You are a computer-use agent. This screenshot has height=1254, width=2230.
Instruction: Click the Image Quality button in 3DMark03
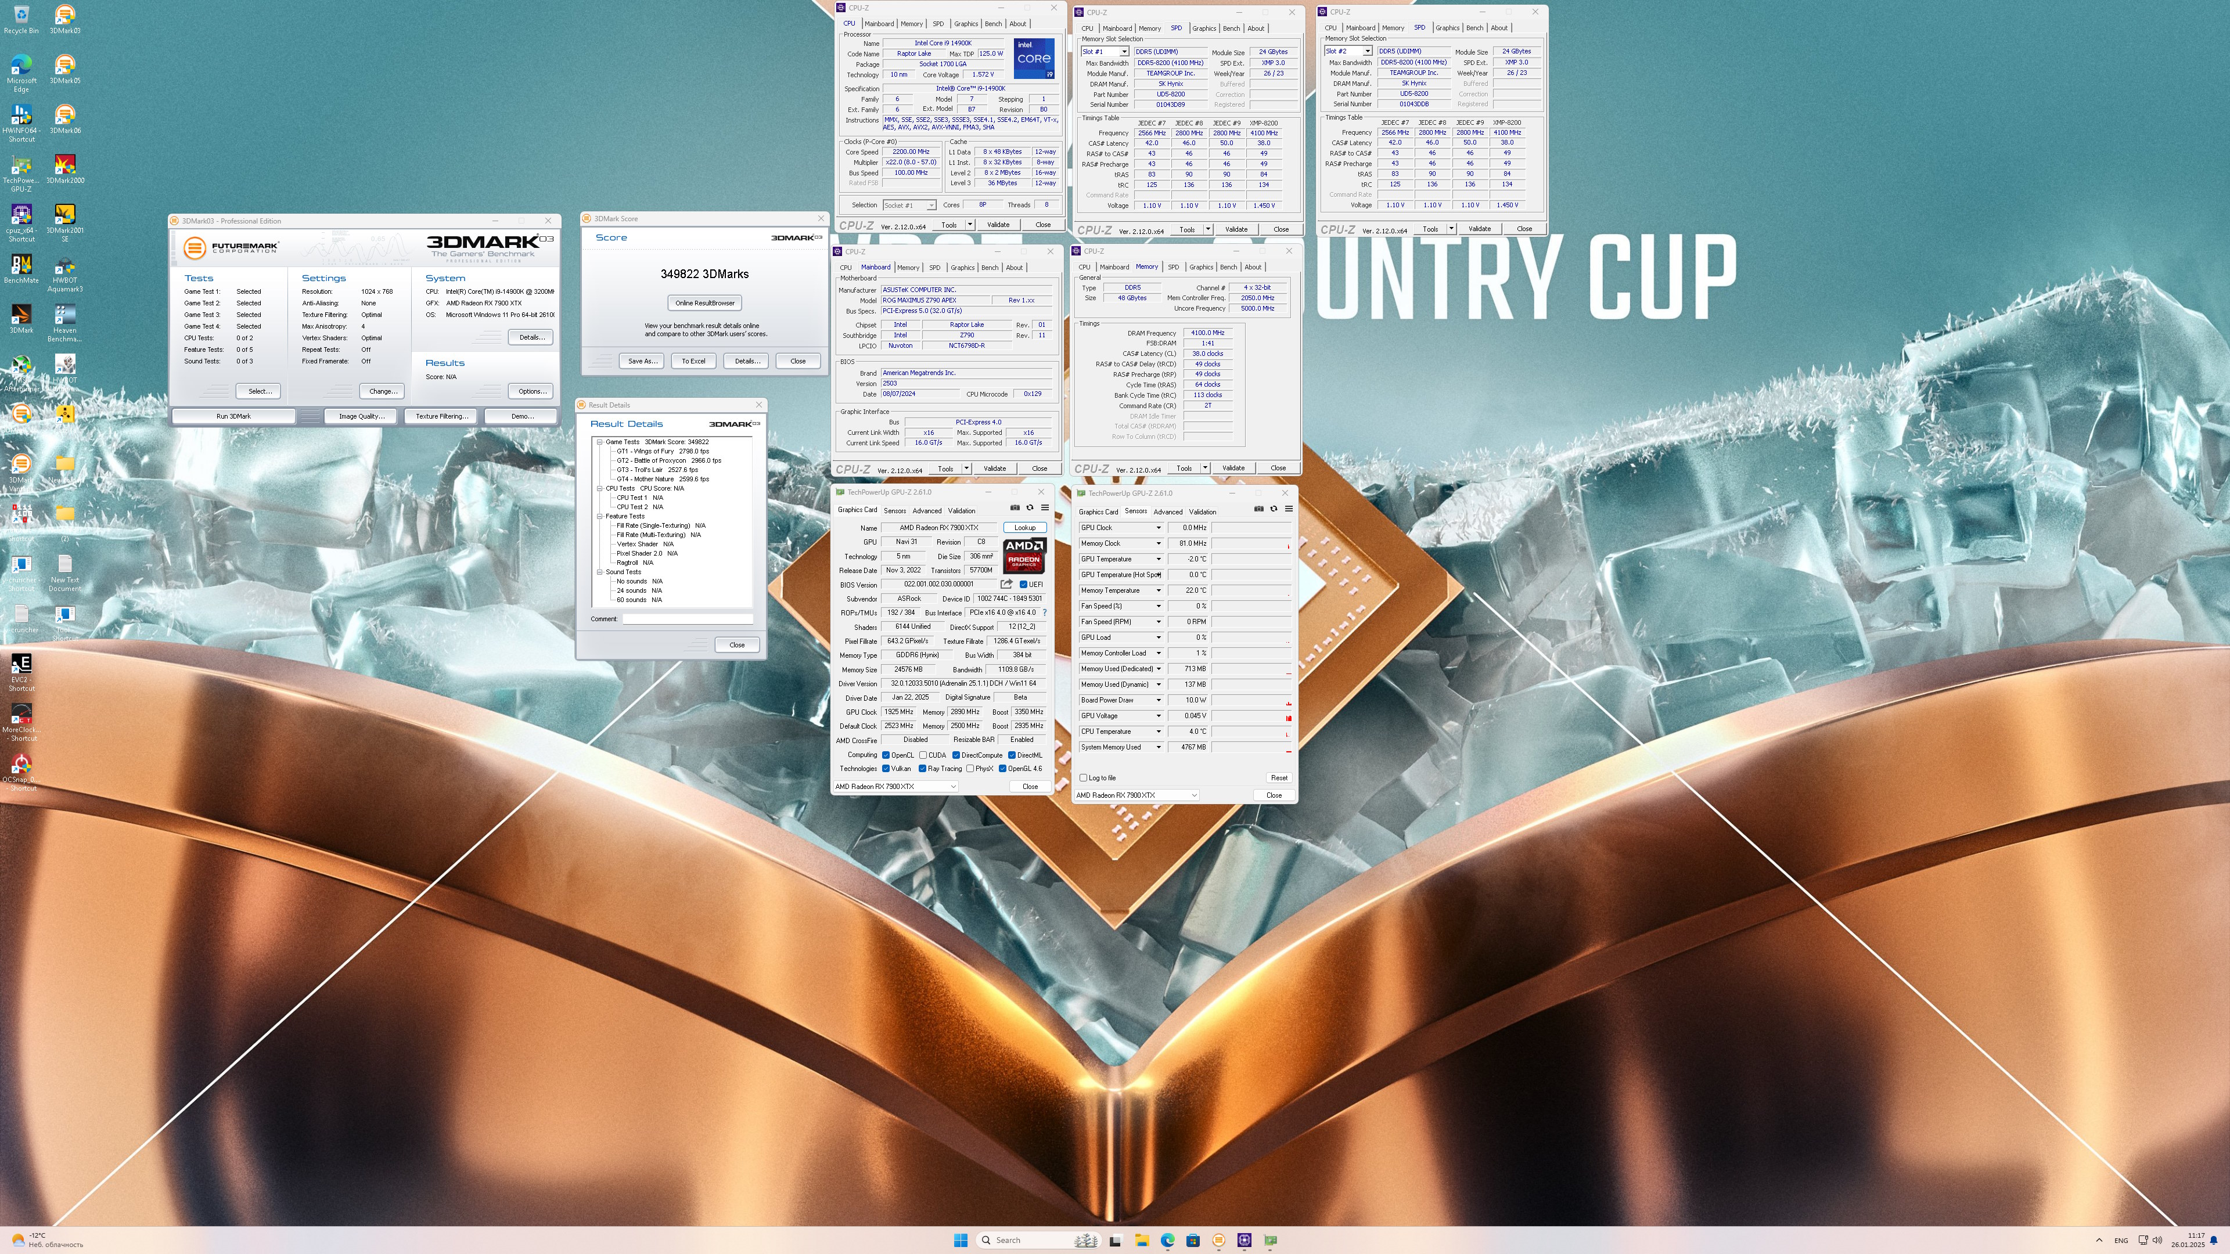pos(361,416)
